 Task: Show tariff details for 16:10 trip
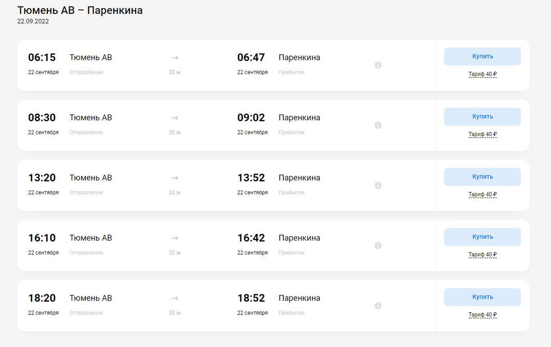483,255
